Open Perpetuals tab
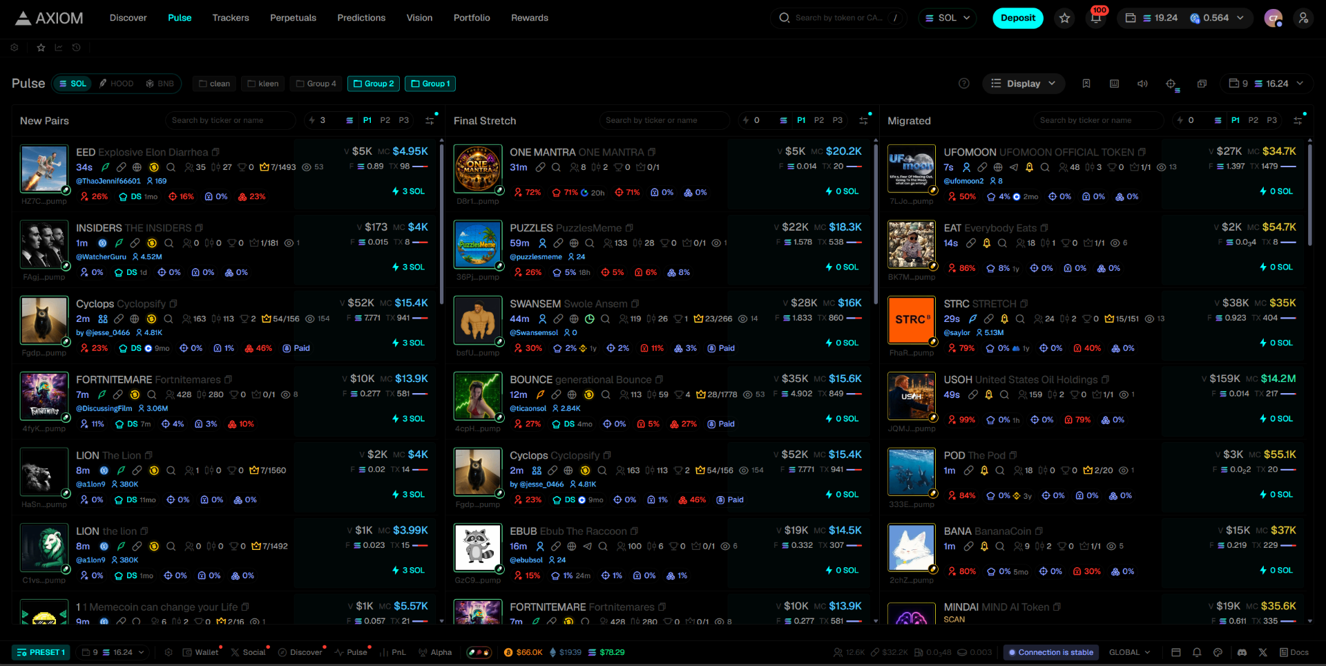The image size is (1326, 666). (x=293, y=18)
